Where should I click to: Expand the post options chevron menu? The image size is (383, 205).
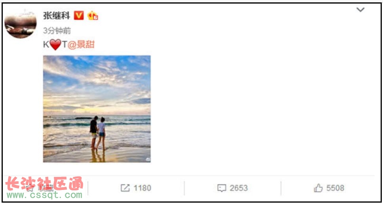(x=360, y=10)
